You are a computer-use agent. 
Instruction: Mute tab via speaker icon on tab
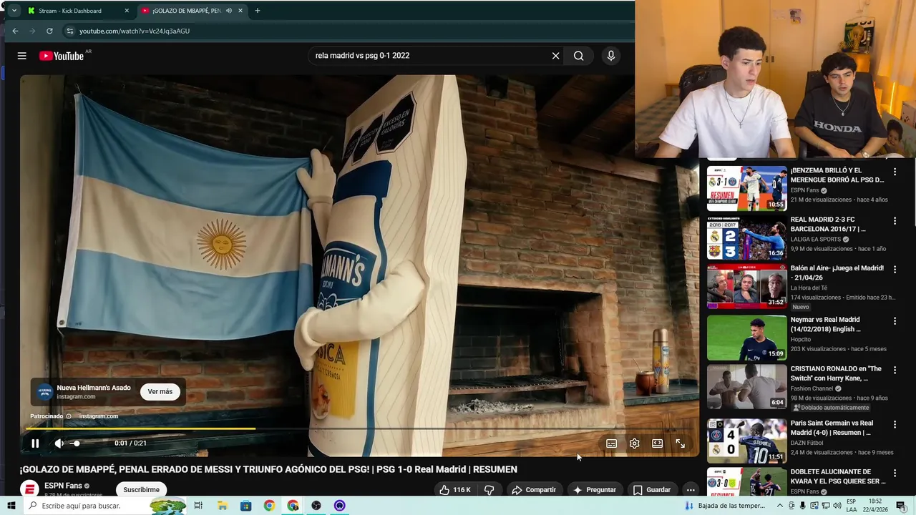click(x=228, y=11)
